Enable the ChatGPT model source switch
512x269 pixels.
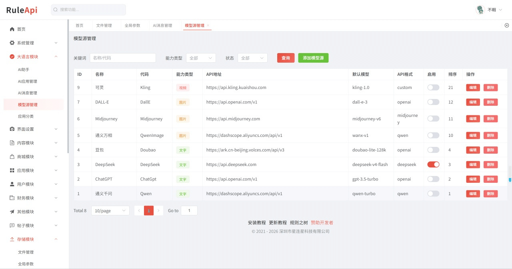[433, 179]
